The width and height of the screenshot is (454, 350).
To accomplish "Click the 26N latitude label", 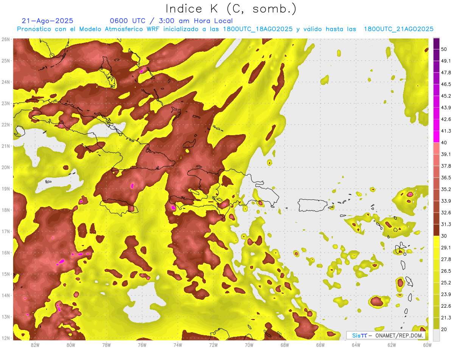I will tap(6, 39).
